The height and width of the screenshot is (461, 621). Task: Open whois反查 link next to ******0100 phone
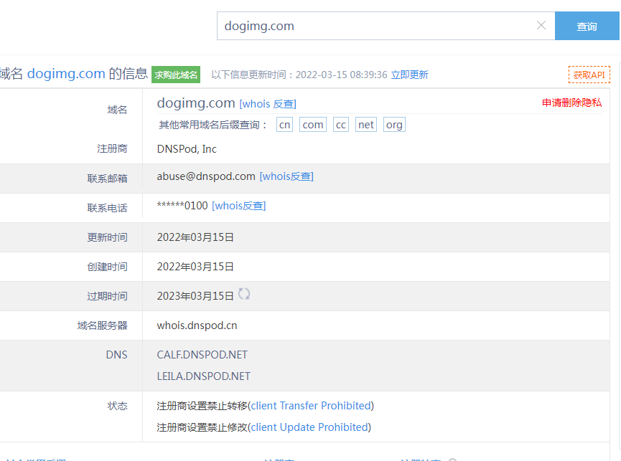239,206
